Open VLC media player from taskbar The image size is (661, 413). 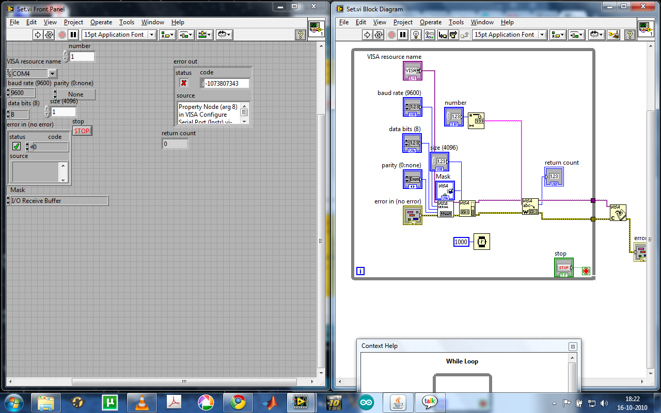point(142,402)
